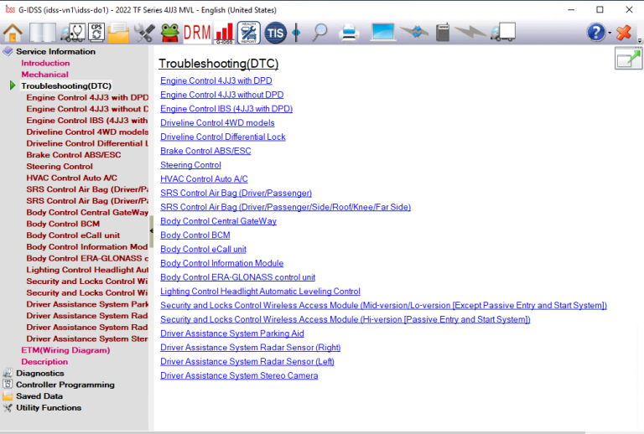Open Lighting Control Headlight Automatic Leveling link

coord(261,291)
